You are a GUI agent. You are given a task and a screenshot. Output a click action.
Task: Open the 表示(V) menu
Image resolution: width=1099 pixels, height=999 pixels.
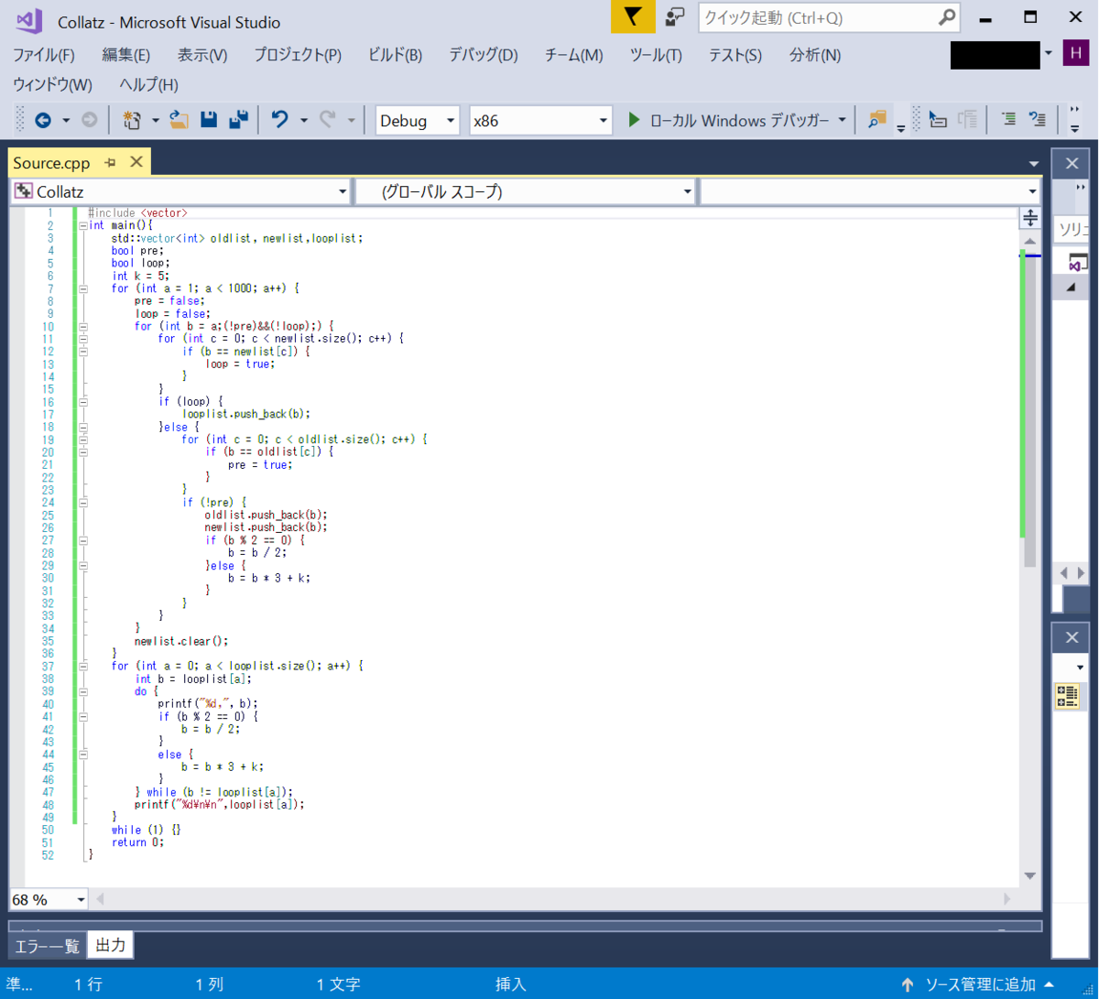click(x=202, y=55)
